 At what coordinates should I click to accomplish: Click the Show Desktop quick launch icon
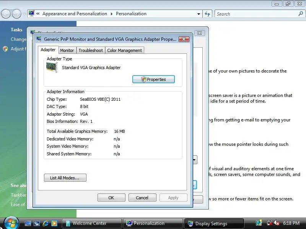pos(28,223)
